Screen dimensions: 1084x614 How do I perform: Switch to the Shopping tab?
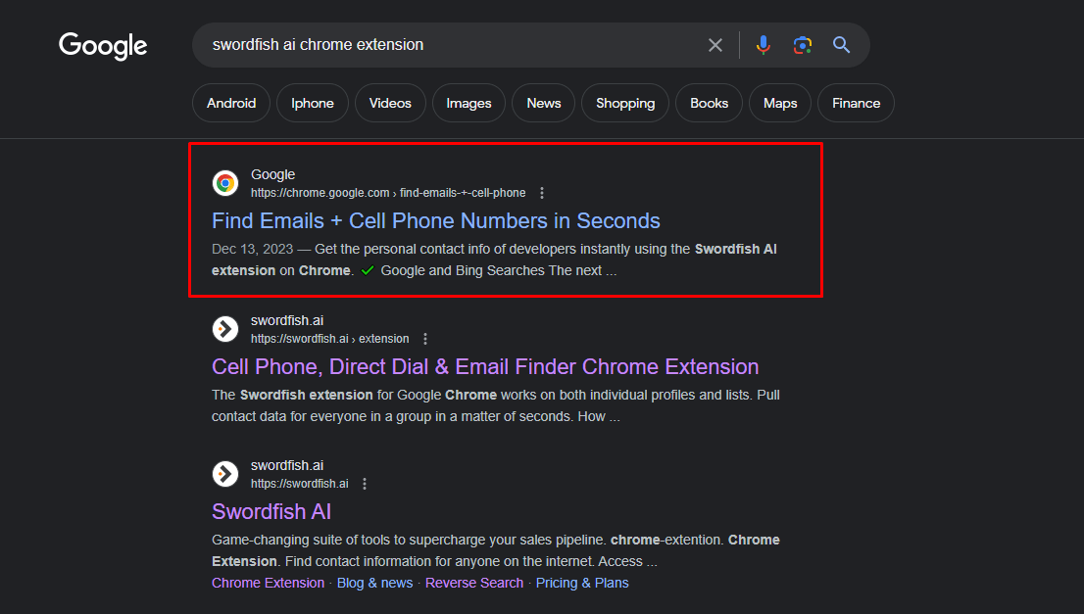pos(625,103)
